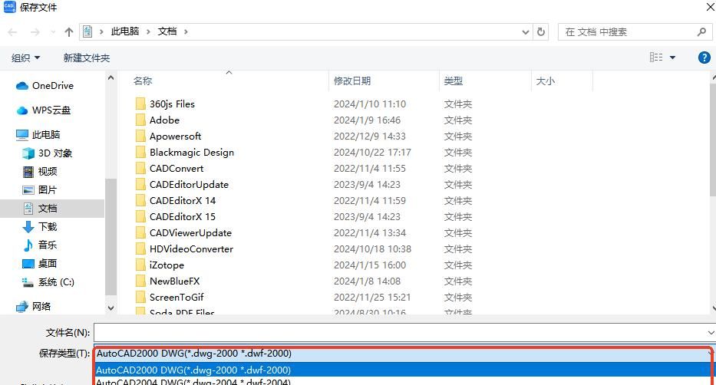Click the search magnifier icon
The height and width of the screenshot is (385, 716).
pyautogui.click(x=702, y=32)
